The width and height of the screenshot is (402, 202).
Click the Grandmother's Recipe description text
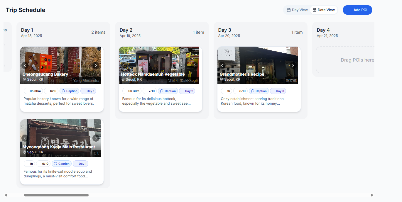click(x=253, y=101)
